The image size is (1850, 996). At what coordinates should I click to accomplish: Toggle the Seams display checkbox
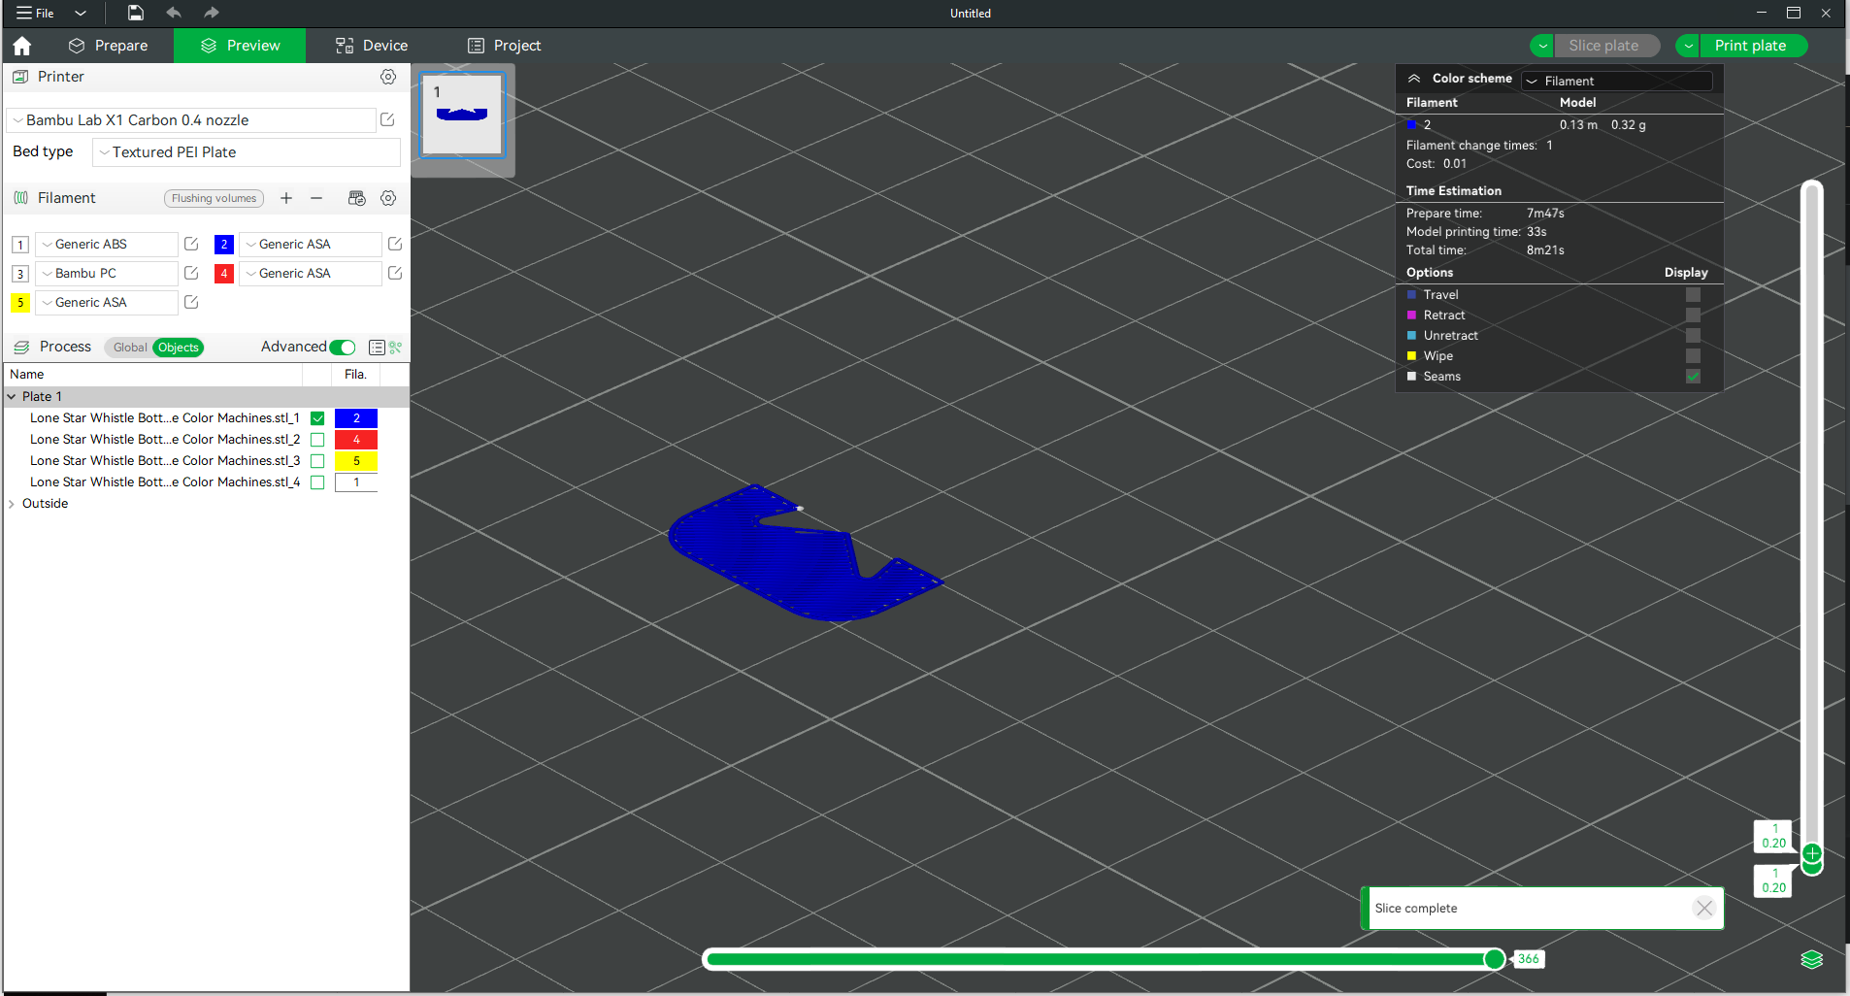[1693, 376]
